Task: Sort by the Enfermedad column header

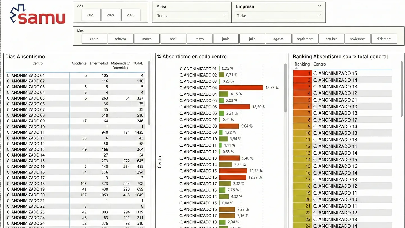Action: coord(99,64)
